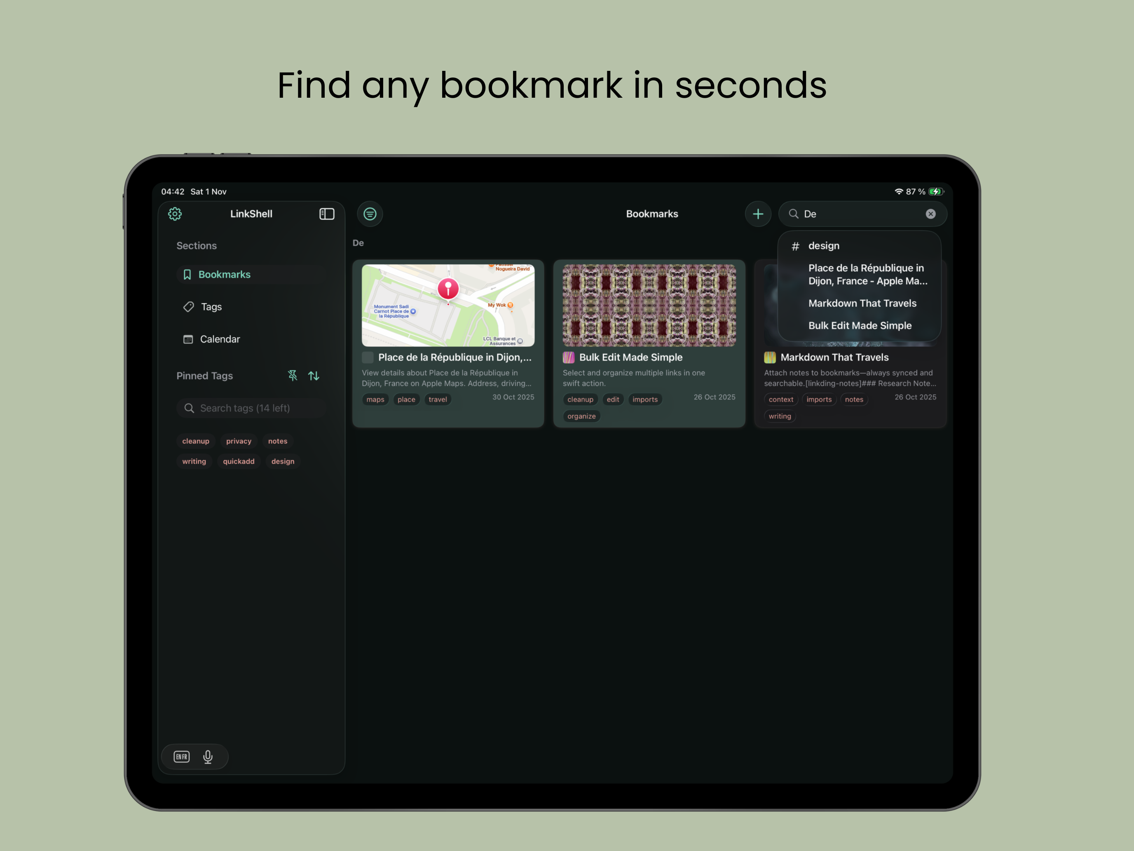Click the unpin icon beside Pinned Tags
Image resolution: width=1134 pixels, height=851 pixels.
[x=292, y=376]
